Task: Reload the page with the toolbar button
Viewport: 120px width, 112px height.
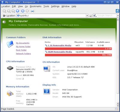Action: tap(23, 11)
